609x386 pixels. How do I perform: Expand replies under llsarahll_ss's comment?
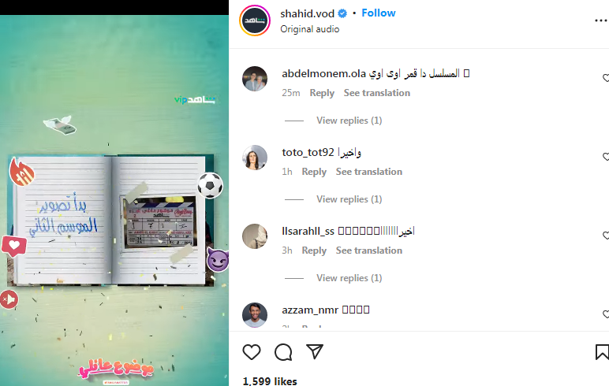click(x=349, y=278)
